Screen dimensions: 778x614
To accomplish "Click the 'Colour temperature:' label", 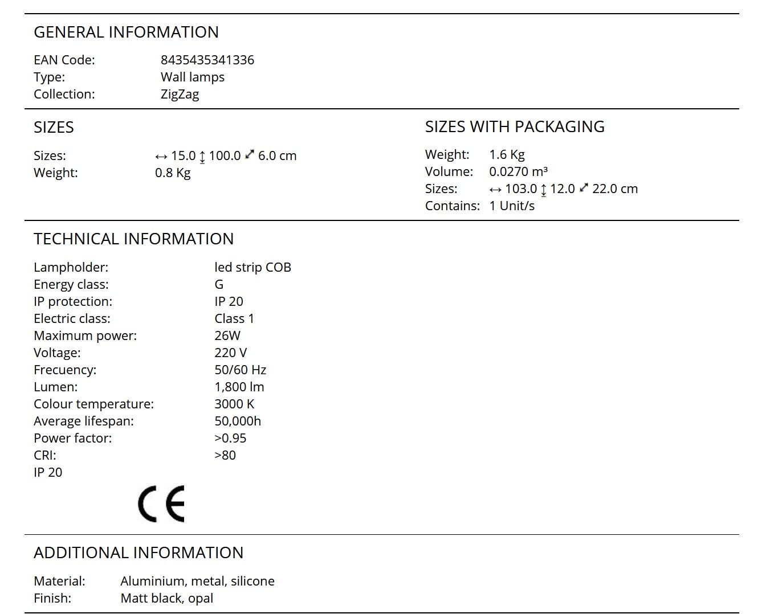I will [94, 404].
